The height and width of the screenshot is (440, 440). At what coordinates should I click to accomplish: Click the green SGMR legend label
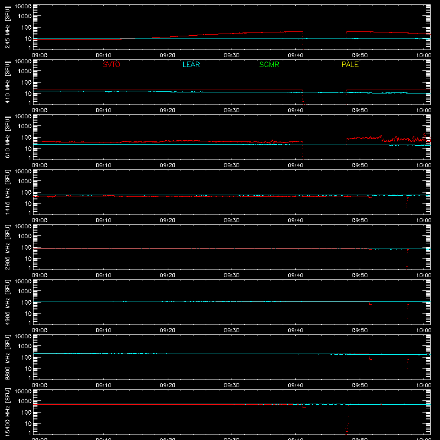pos(269,64)
